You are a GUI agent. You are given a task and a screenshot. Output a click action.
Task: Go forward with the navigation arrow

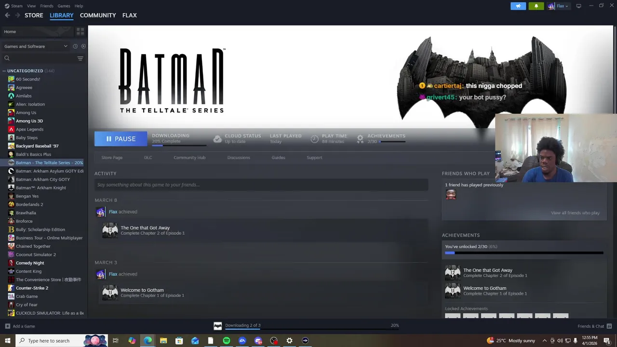18,15
